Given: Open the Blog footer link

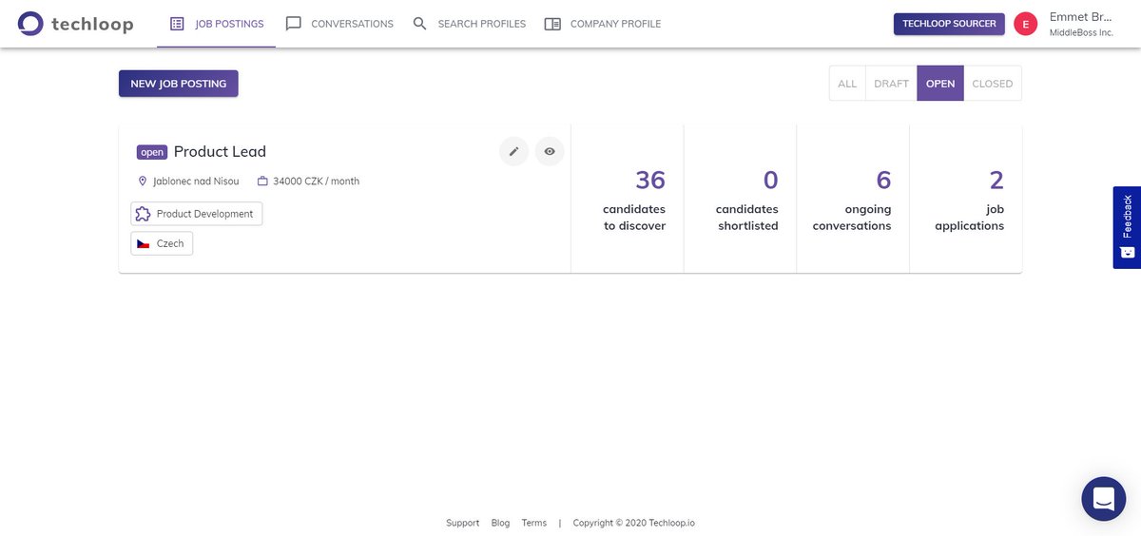Looking at the screenshot, I should (x=500, y=523).
